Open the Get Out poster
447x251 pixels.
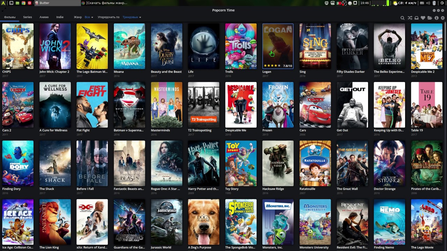[x=352, y=105]
